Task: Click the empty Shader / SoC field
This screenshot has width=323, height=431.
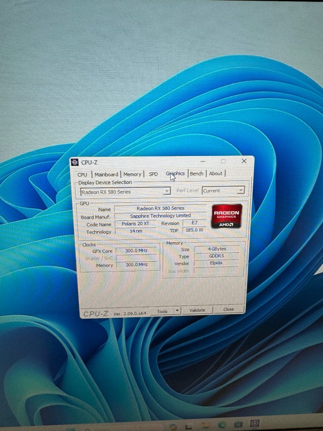Action: (137, 258)
